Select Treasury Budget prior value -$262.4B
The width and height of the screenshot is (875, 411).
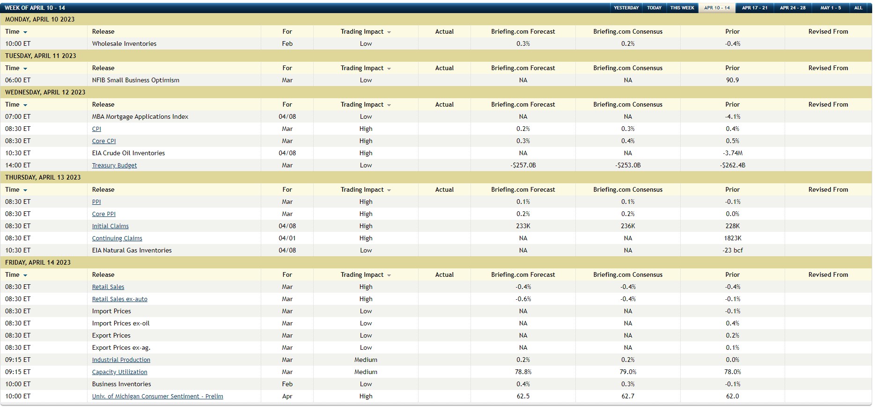[733, 165]
